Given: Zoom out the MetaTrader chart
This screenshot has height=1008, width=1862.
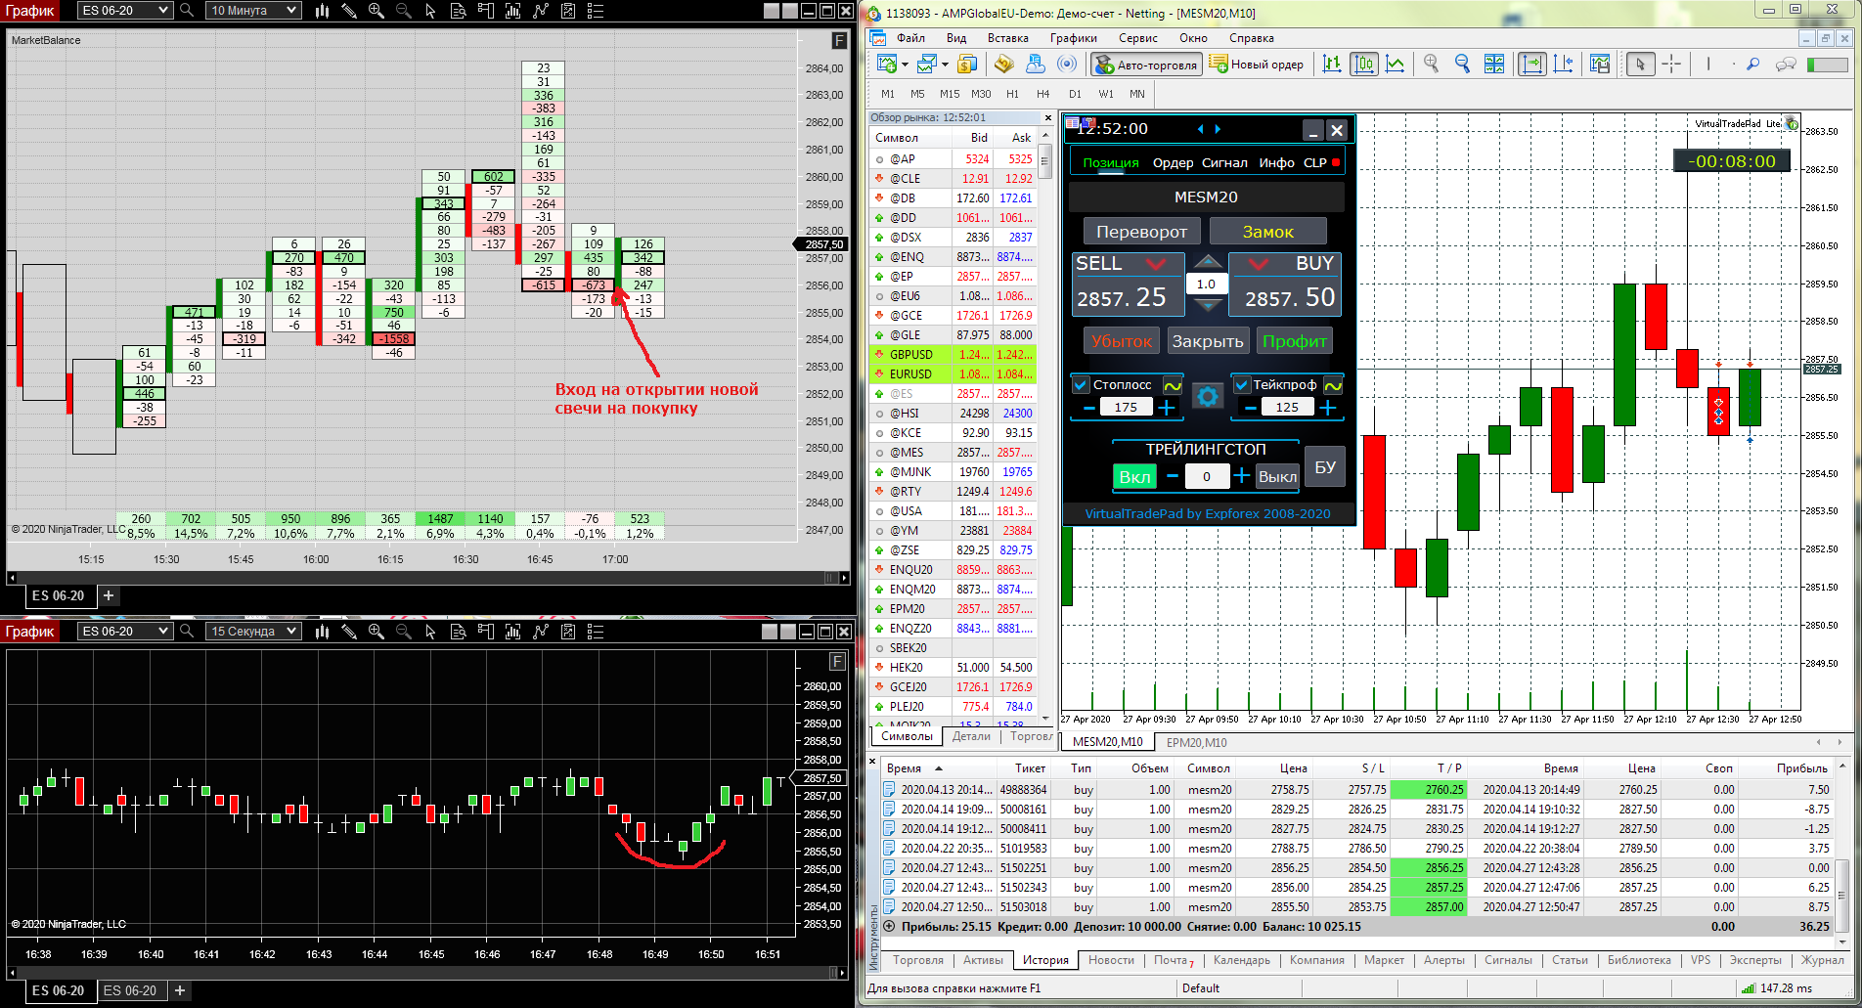Looking at the screenshot, I should point(1463,65).
